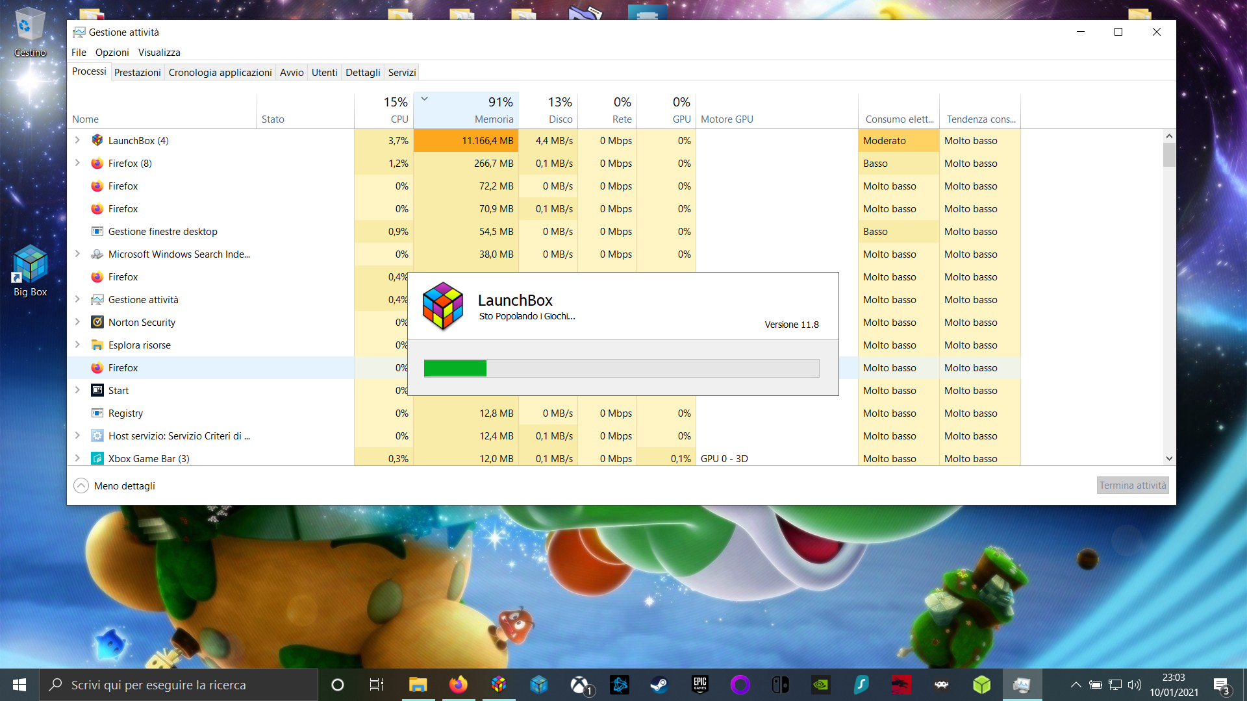Click the taskbar search box
Screen dimensions: 1247x701
click(x=179, y=685)
